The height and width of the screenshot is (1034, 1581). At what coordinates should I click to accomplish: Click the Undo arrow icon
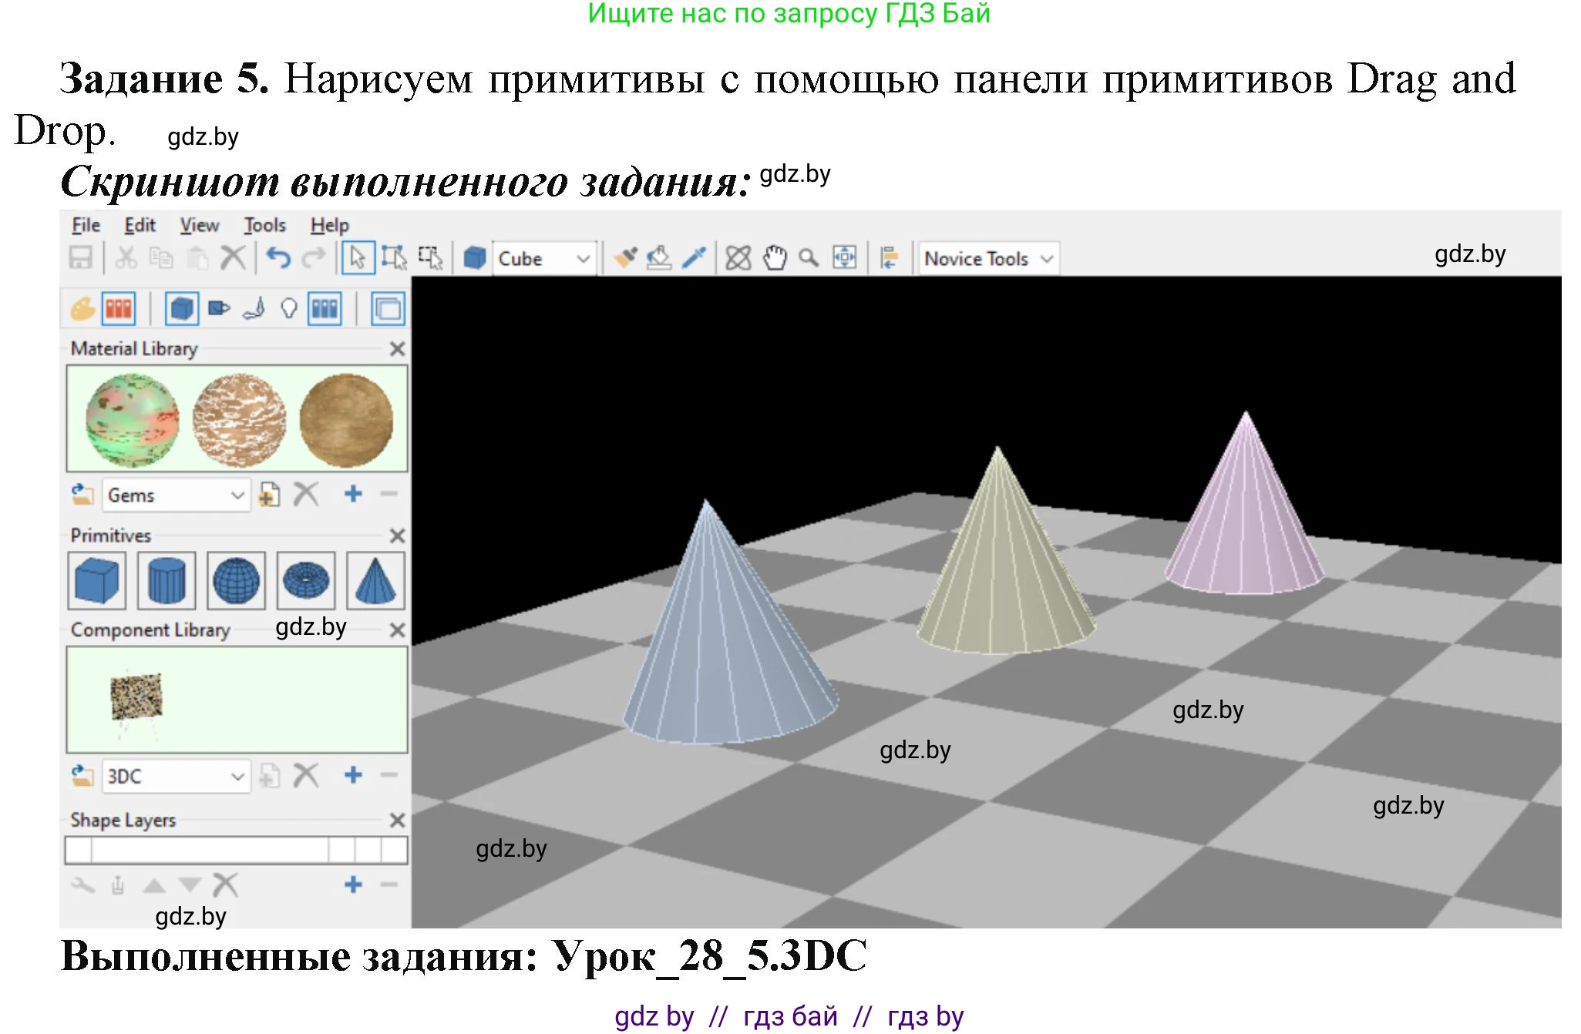click(278, 258)
